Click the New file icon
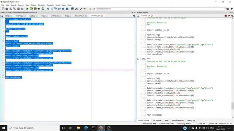Image resolution: width=234 pixels, height=131 pixels. 3,9
